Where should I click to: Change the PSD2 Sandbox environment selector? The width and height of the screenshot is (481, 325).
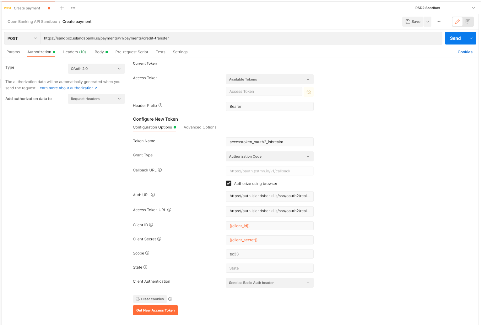[x=445, y=8]
